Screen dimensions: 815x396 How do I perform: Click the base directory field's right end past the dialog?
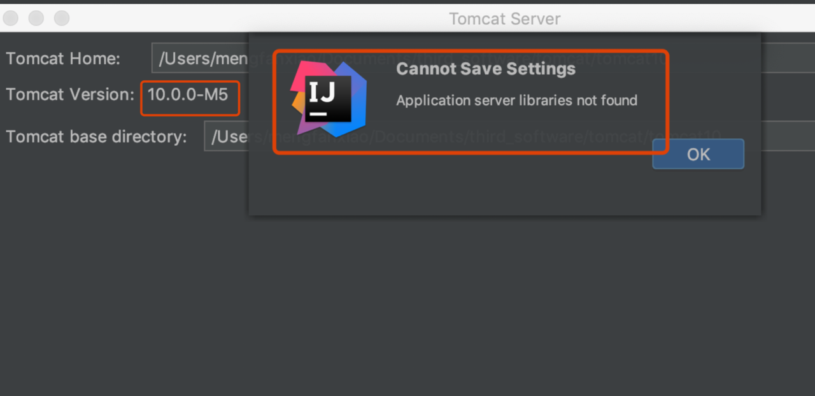click(x=788, y=136)
